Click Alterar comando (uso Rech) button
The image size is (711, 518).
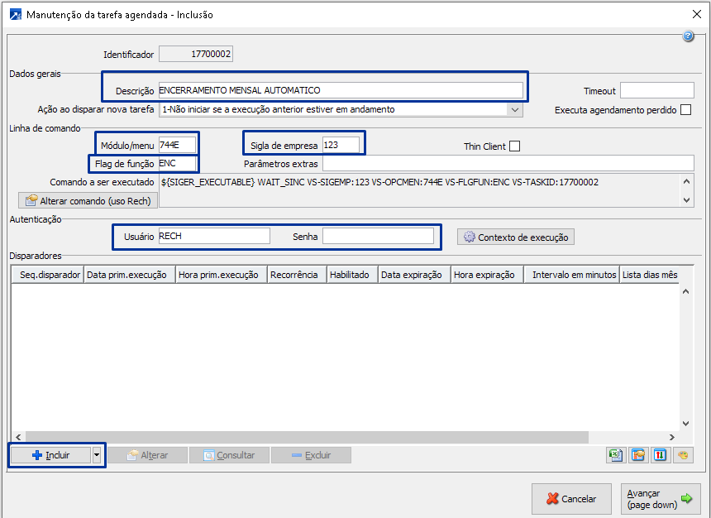(x=88, y=200)
